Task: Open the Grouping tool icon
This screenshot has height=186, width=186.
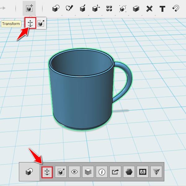Action: pos(123,9)
